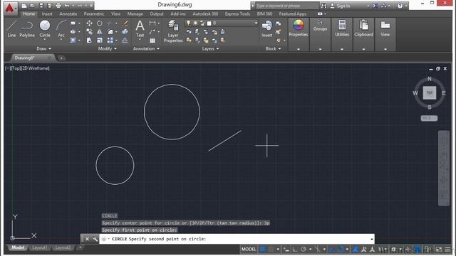This screenshot has width=456, height=256.
Task: Click the MODEL status bar button
Action: tap(249, 249)
